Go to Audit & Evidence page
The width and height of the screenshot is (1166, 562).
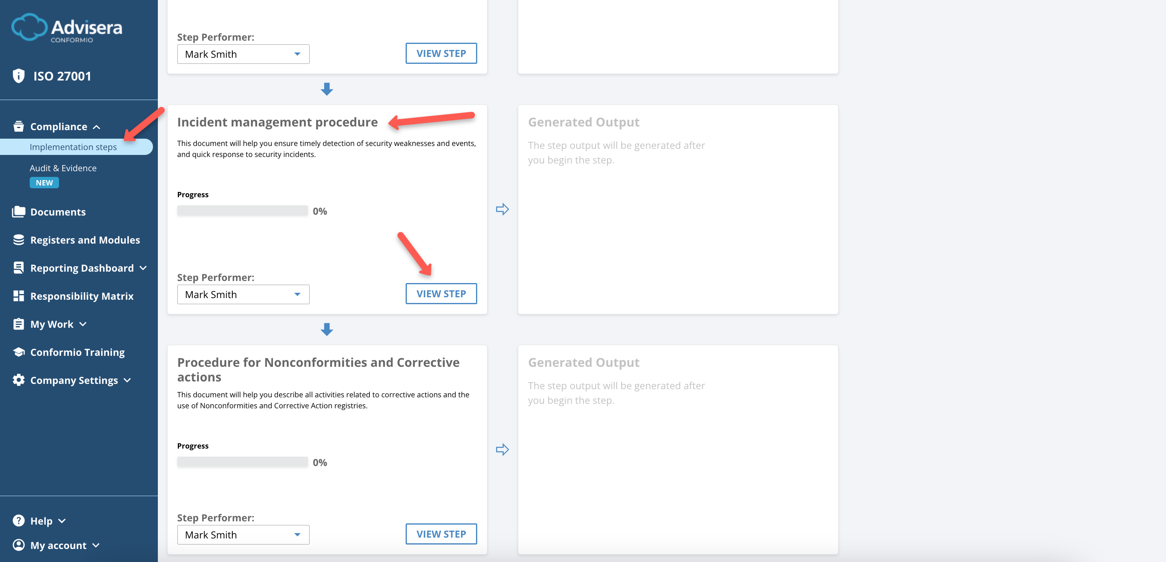63,168
